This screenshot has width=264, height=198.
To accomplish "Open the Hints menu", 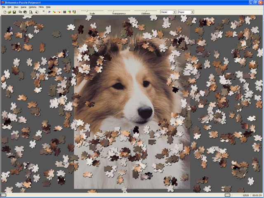I will click(x=41, y=7).
